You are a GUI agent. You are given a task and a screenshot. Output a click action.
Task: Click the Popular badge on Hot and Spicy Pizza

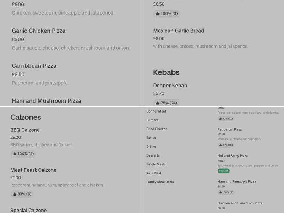223,170
